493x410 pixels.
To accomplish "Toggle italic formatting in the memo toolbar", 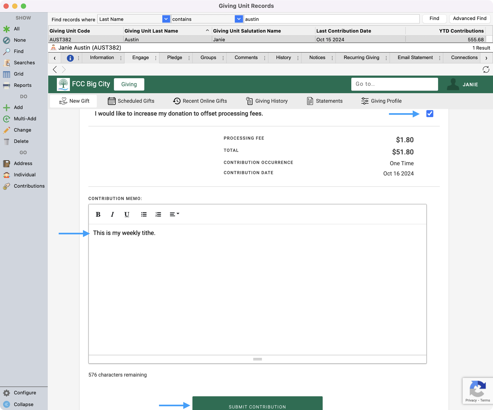I will (112, 214).
